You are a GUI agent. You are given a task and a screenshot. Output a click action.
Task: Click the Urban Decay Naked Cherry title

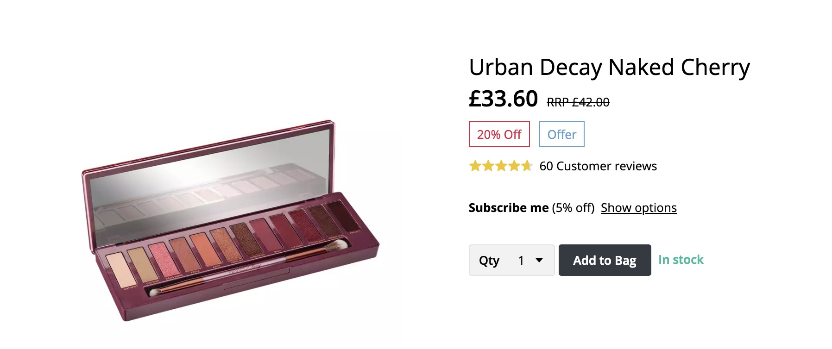[x=609, y=68]
